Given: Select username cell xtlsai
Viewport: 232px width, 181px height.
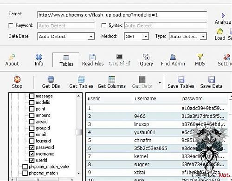Looking at the screenshot, I should click(x=140, y=173).
